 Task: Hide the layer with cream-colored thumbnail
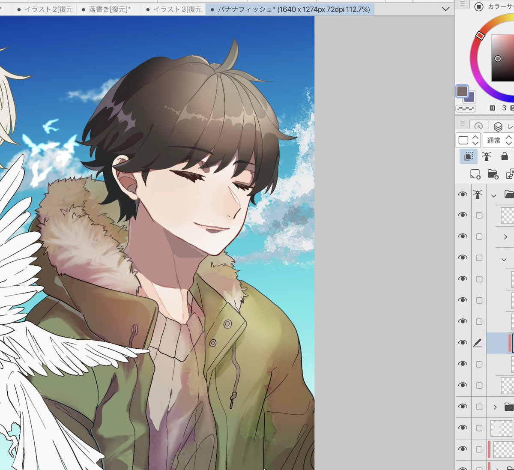click(x=463, y=428)
